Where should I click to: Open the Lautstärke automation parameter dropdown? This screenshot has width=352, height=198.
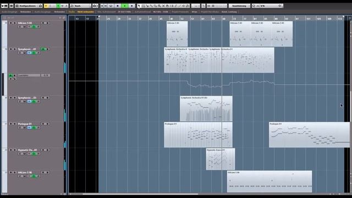click(29, 75)
